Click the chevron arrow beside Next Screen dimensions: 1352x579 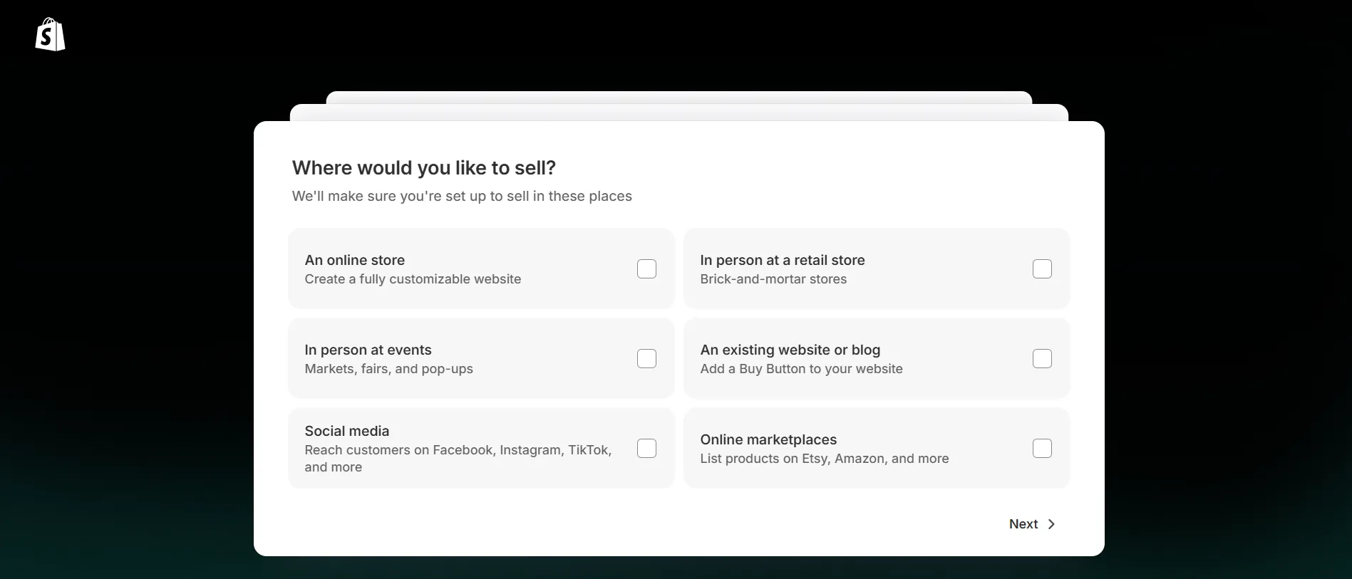(x=1051, y=524)
